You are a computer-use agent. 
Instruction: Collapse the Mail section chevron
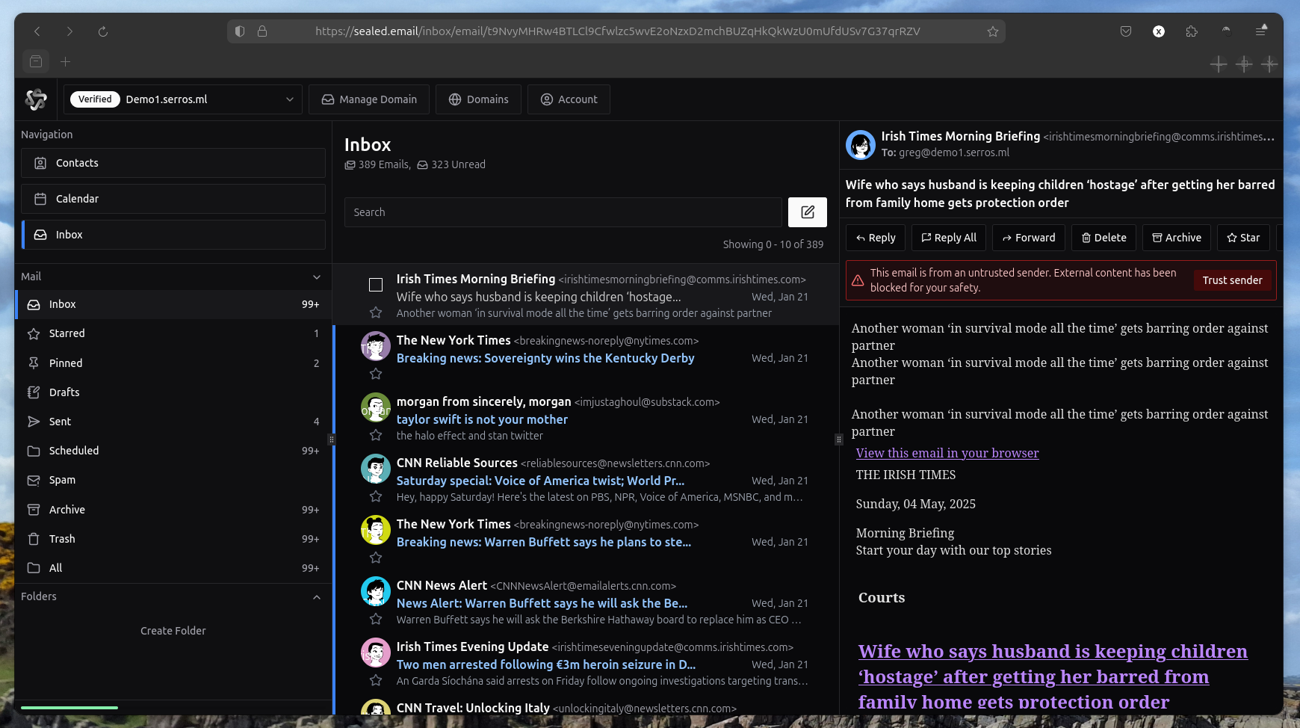pyautogui.click(x=317, y=277)
